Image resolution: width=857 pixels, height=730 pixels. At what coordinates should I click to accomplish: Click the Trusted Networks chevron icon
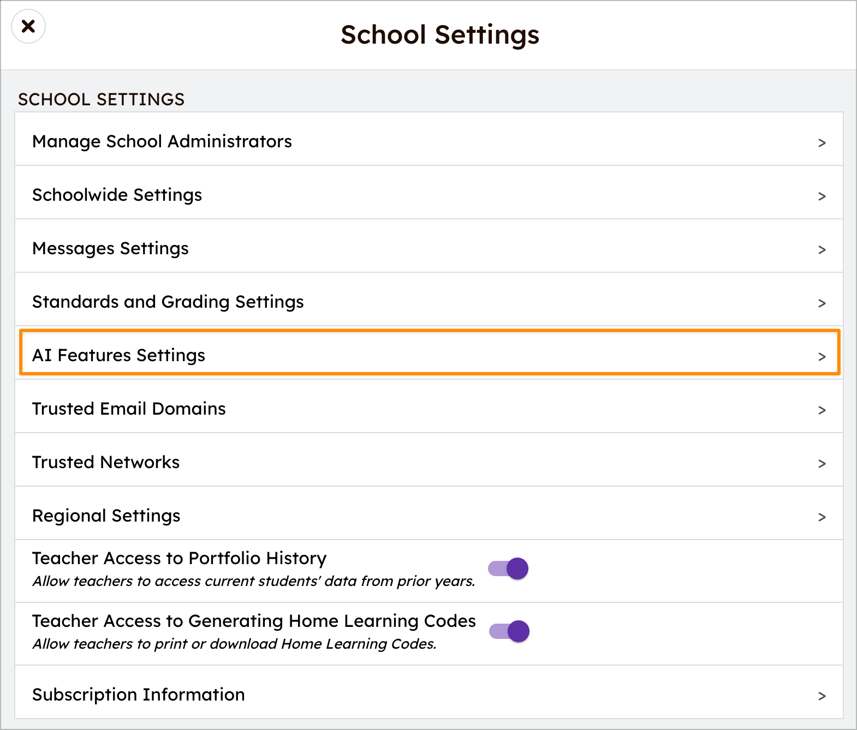[x=822, y=464]
